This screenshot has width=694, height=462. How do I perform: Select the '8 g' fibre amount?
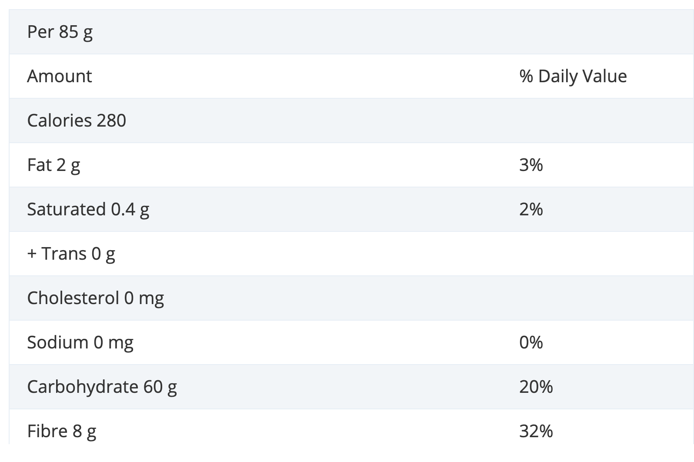(84, 432)
